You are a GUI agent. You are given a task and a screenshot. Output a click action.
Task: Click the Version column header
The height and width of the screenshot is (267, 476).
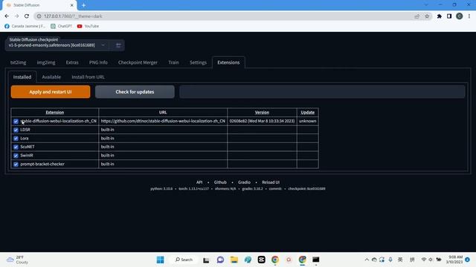click(262, 112)
